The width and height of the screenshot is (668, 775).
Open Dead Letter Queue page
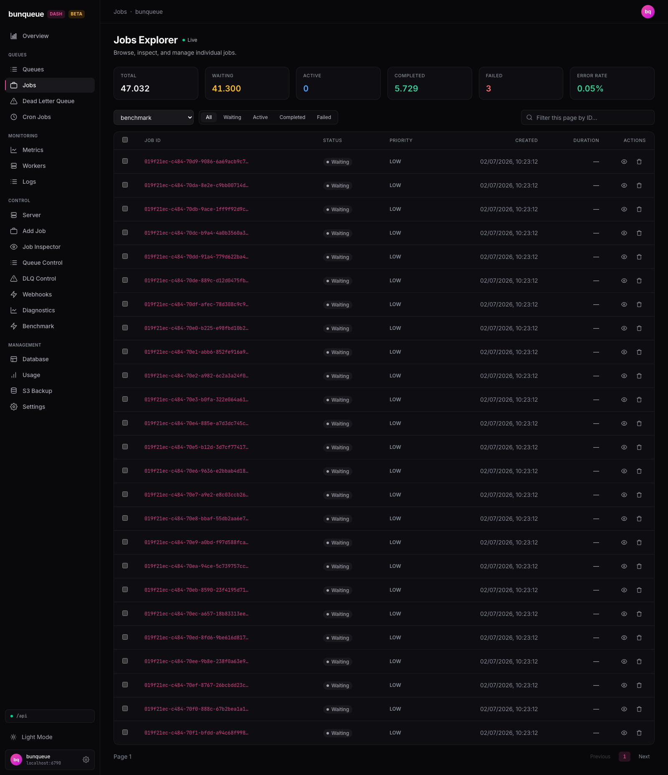click(x=50, y=101)
